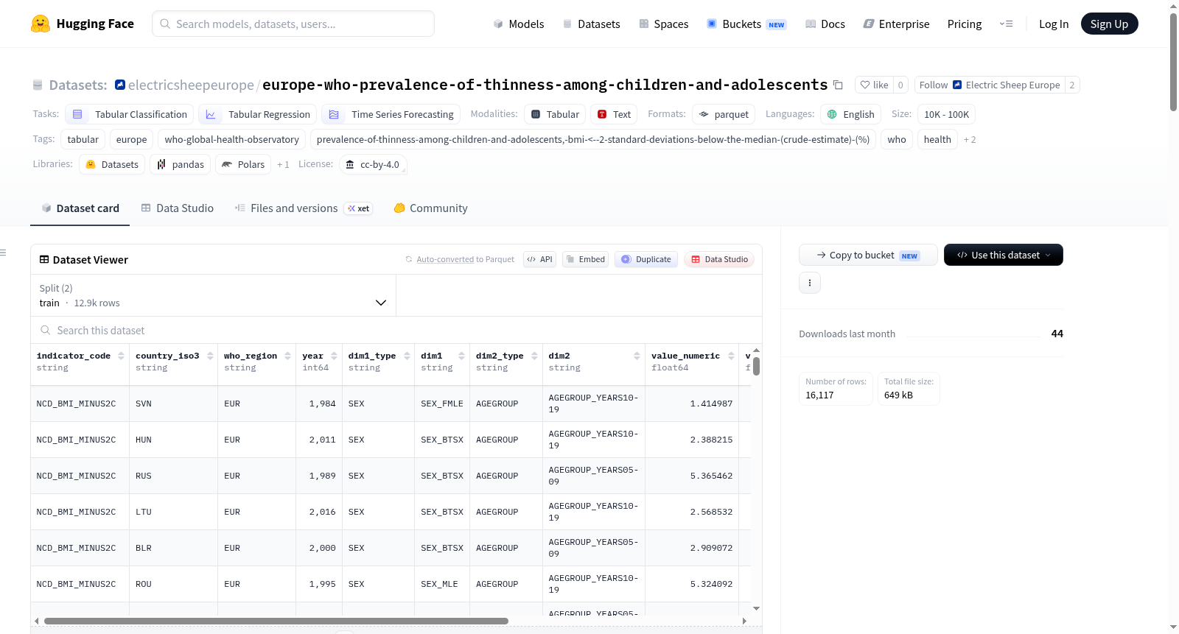Open Buckets in the top navigation

pos(746,24)
